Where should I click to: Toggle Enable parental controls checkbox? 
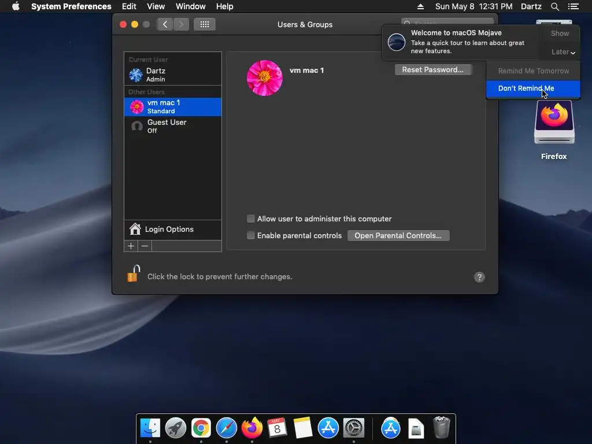pyautogui.click(x=251, y=235)
